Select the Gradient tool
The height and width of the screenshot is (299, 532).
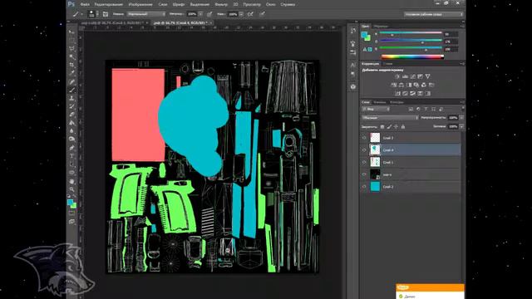(71, 122)
